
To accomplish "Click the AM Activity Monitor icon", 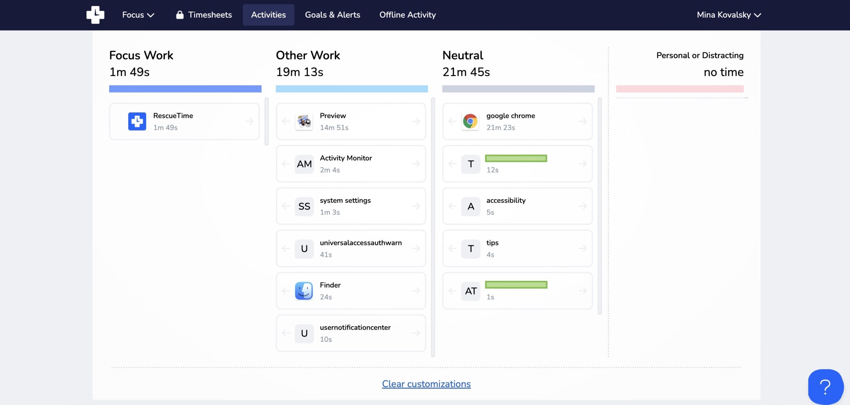I will [x=304, y=164].
